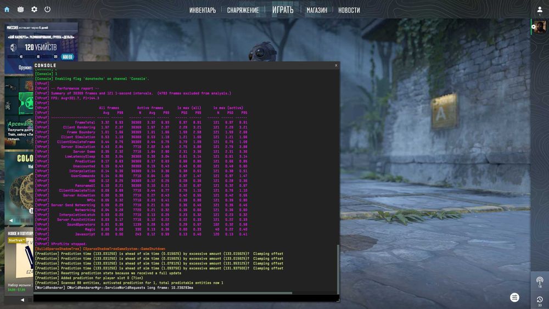This screenshot has height=309, width=549.
Task: Switch to the СНАРЯЖЕНИЕ tab
Action: 243,10
